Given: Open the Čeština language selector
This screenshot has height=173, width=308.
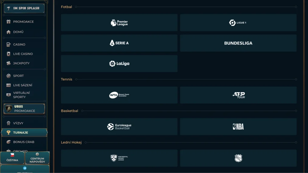Looking at the screenshot, I should point(12,158).
